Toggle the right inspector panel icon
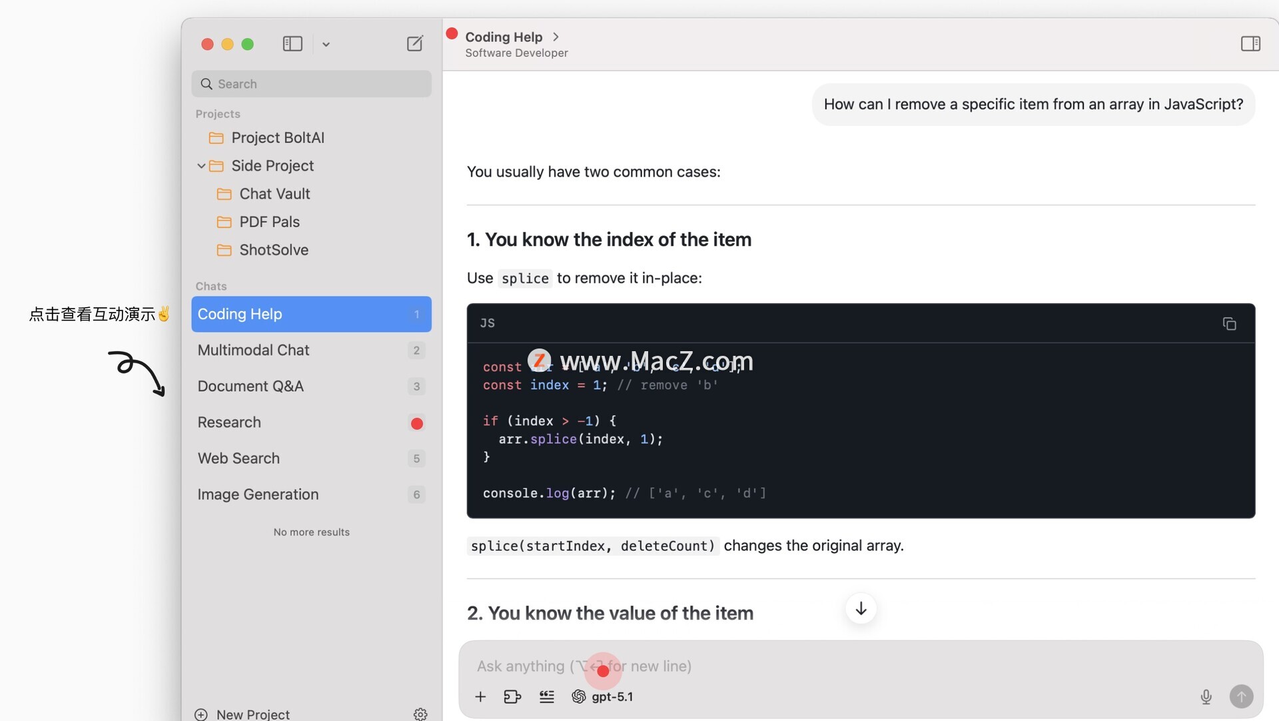Image resolution: width=1279 pixels, height=721 pixels. pos(1250,44)
